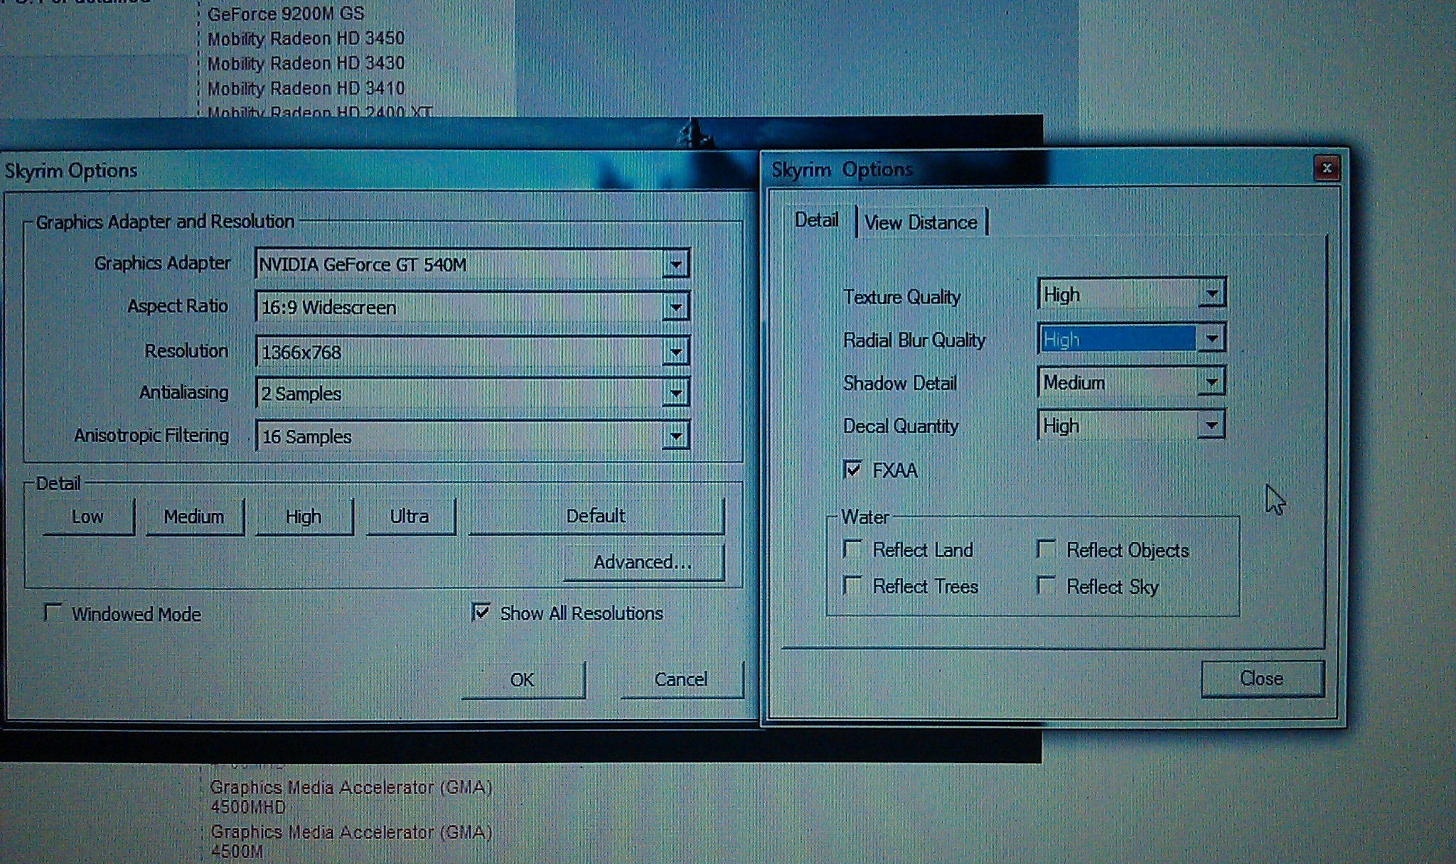
Task: Enable Reflect Objects water option
Action: pyautogui.click(x=1046, y=549)
